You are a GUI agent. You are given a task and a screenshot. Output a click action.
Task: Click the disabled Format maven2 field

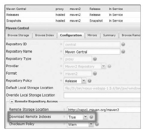point(78,74)
